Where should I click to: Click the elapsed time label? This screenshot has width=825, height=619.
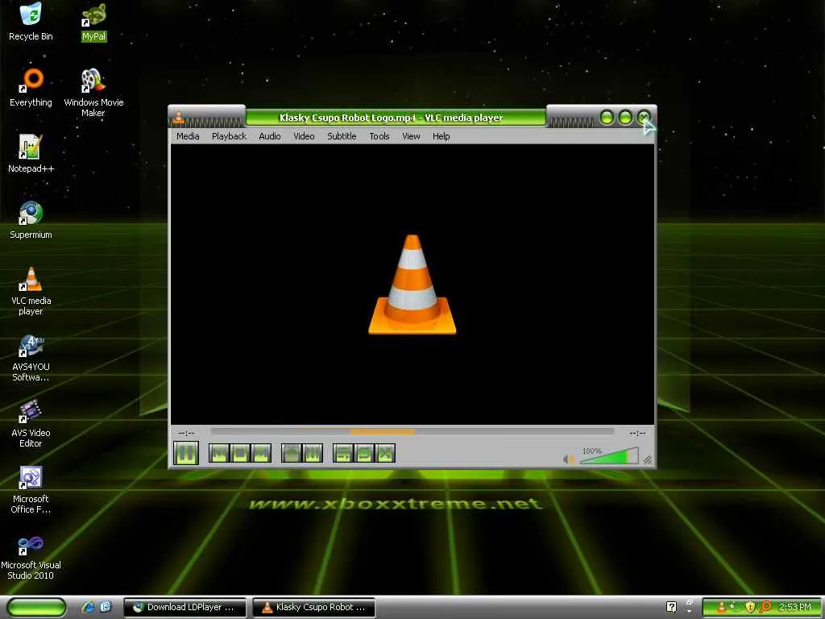pos(186,433)
